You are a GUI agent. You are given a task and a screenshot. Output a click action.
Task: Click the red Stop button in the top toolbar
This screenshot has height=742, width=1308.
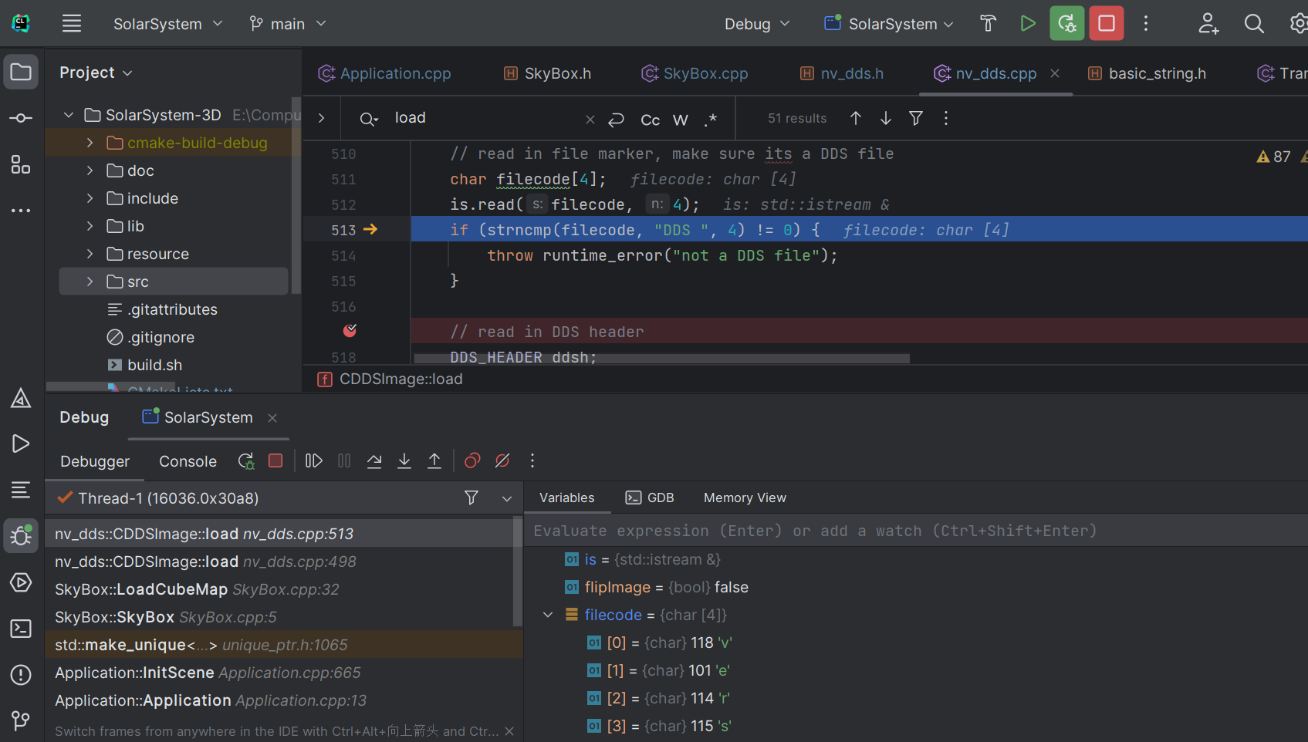1106,23
